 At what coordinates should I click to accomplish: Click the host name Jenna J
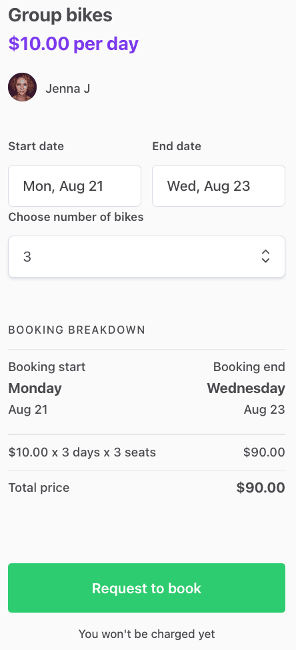pyautogui.click(x=68, y=88)
